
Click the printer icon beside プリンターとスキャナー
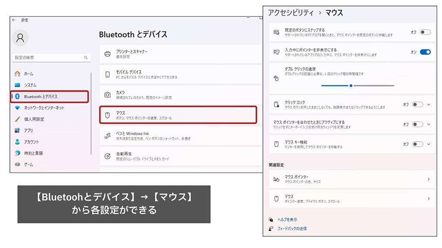pyautogui.click(x=107, y=54)
